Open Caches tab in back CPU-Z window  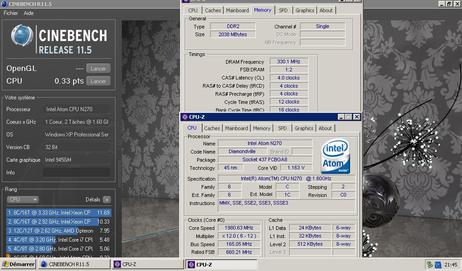coord(213,10)
